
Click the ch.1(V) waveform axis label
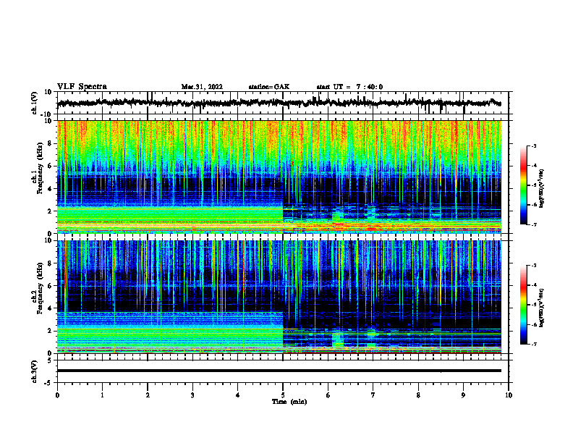click(34, 103)
